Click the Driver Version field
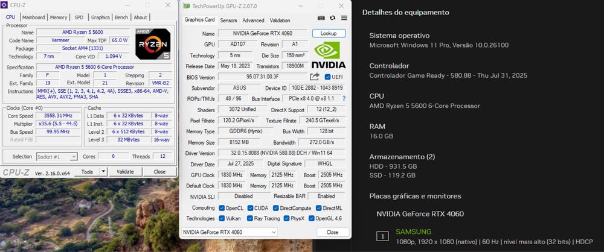The width and height of the screenshot is (604, 252). click(281, 153)
